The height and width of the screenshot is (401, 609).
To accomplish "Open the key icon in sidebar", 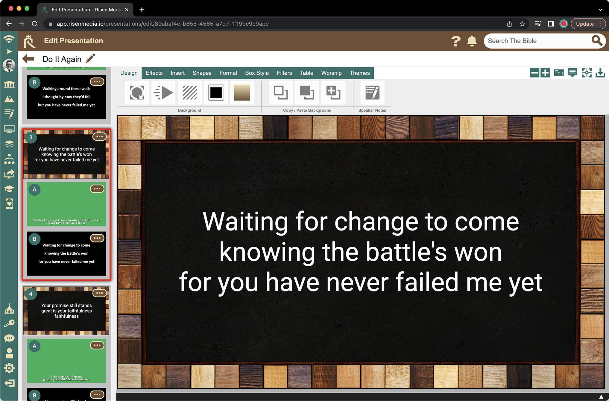I will [9, 323].
